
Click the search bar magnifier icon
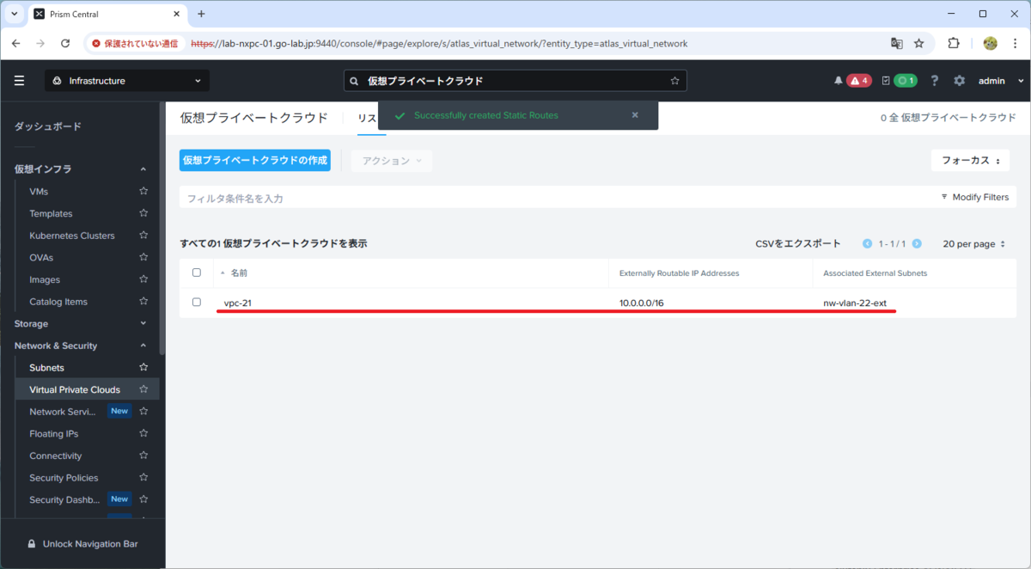pos(354,81)
